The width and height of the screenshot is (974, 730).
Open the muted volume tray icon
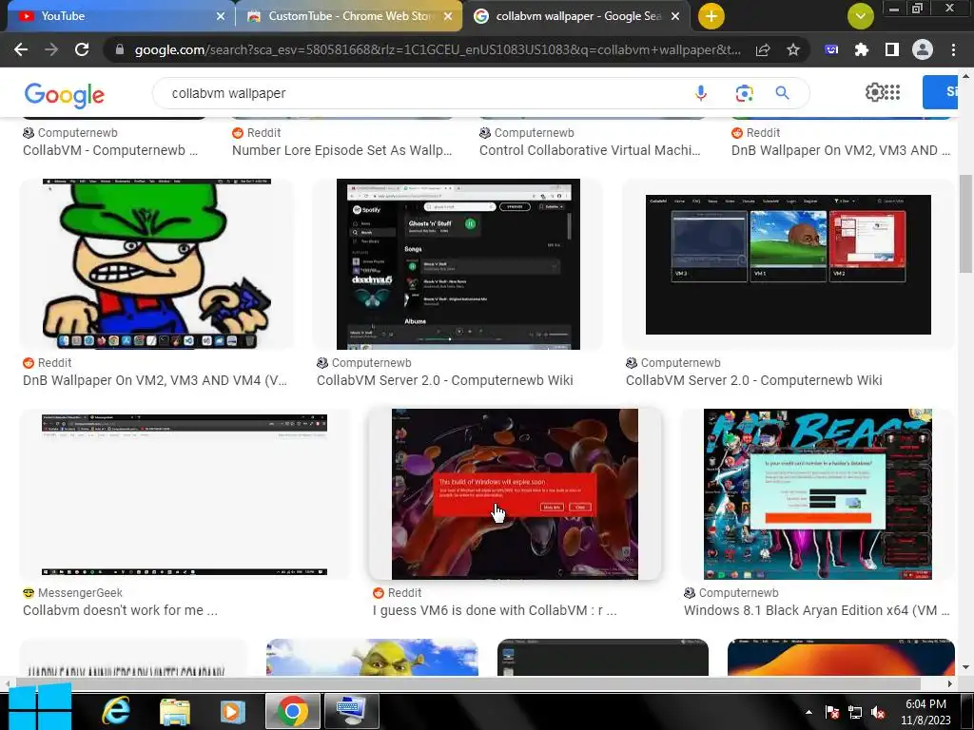point(878,713)
